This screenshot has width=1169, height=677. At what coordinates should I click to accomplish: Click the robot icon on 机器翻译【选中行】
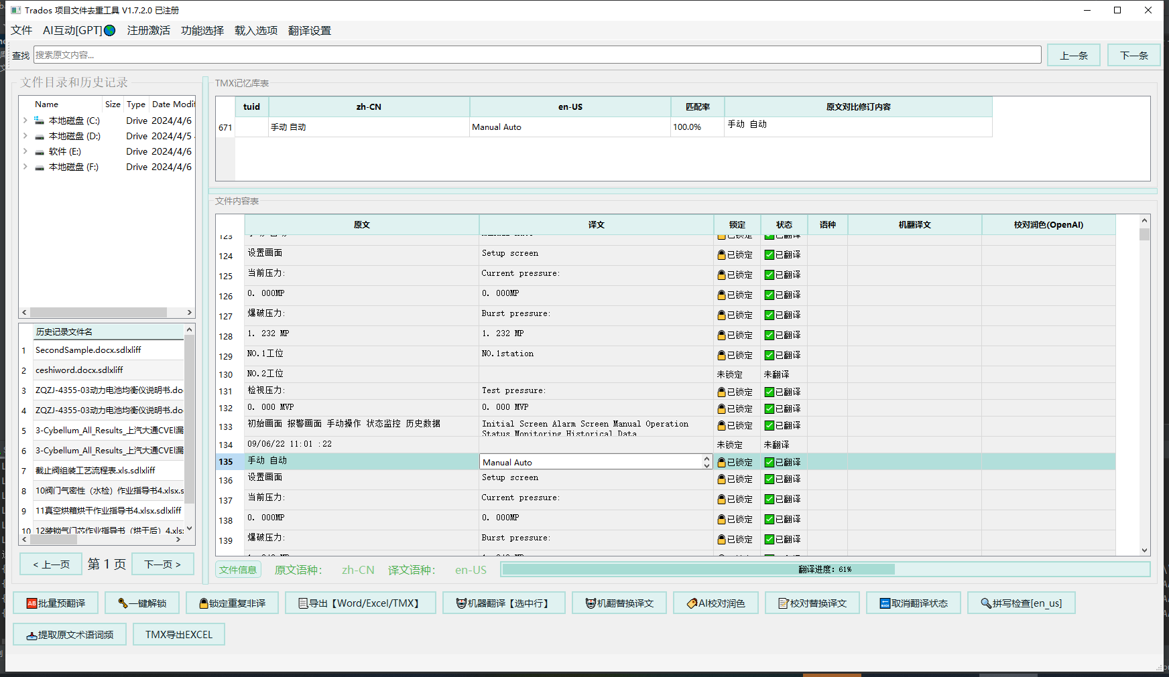click(x=461, y=603)
